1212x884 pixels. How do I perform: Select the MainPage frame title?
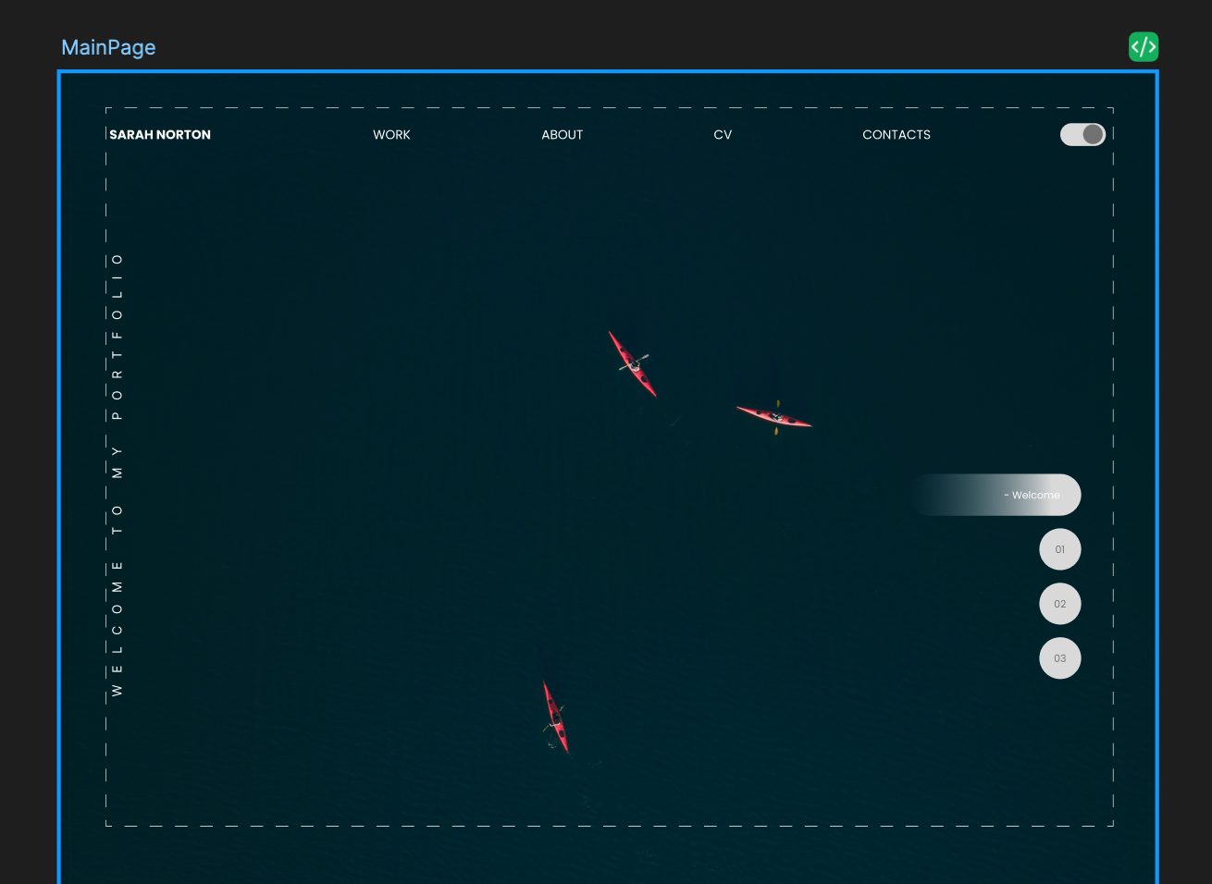coord(108,47)
